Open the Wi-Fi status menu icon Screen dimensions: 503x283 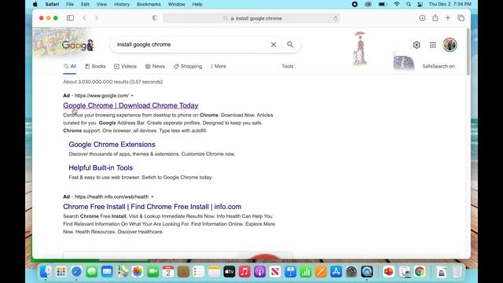[x=397, y=4]
